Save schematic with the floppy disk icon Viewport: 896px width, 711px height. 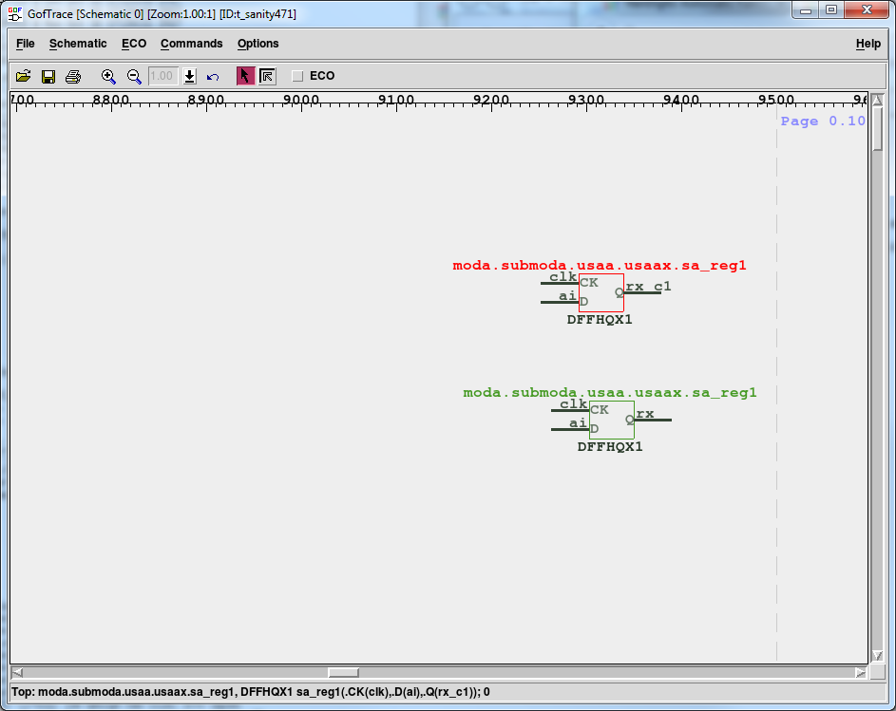[x=48, y=76]
